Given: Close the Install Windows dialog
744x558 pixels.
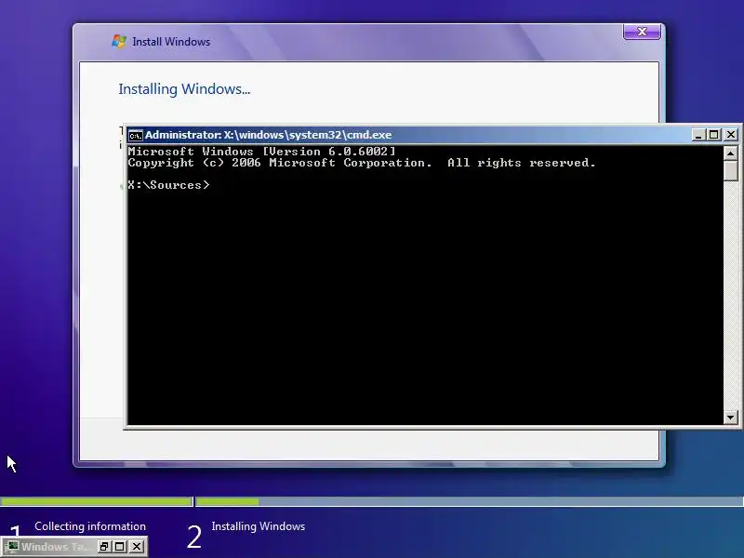Looking at the screenshot, I should coord(642,32).
